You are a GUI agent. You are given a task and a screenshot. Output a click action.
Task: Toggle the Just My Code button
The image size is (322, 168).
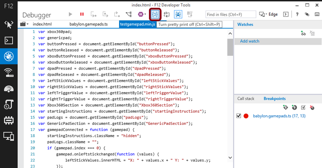(x=178, y=14)
